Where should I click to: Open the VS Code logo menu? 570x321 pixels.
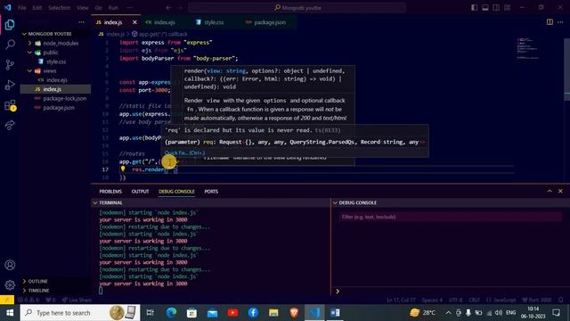point(8,8)
